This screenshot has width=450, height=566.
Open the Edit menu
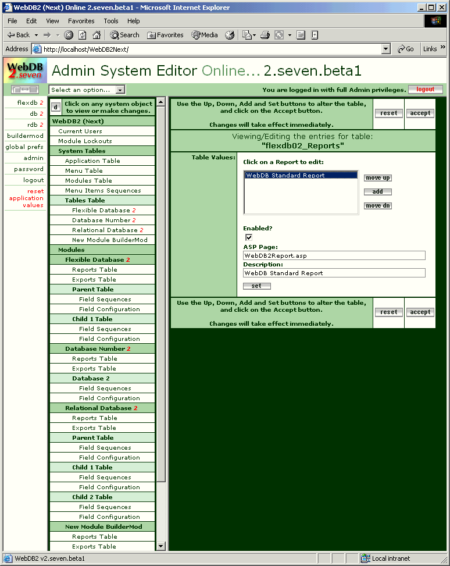coord(31,21)
